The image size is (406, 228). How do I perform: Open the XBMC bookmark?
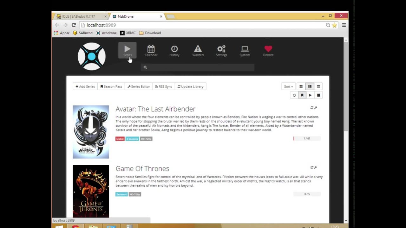click(128, 33)
